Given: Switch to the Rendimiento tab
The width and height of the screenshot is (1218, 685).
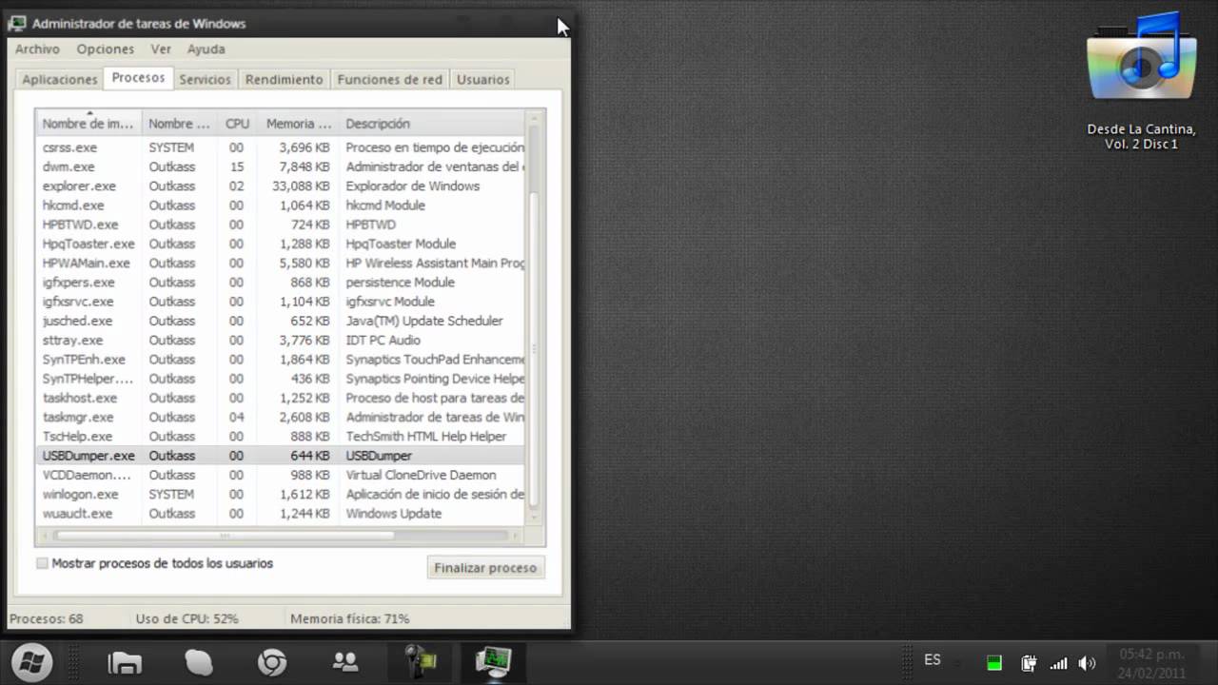Looking at the screenshot, I should point(284,79).
